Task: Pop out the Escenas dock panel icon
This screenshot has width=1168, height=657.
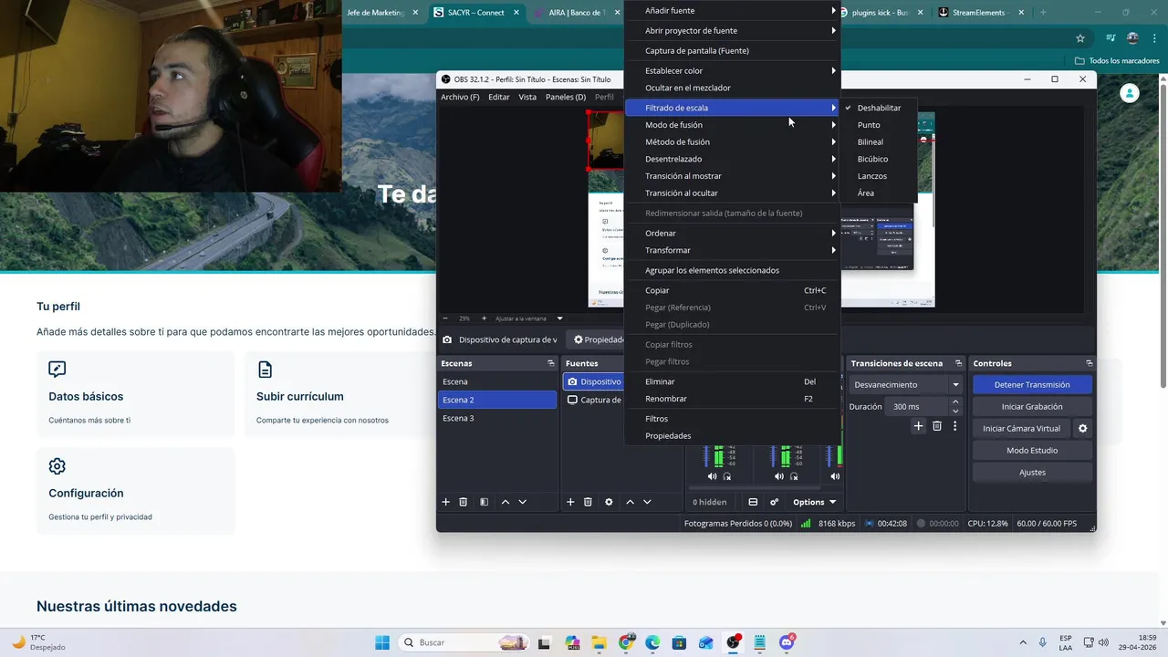Action: [550, 363]
